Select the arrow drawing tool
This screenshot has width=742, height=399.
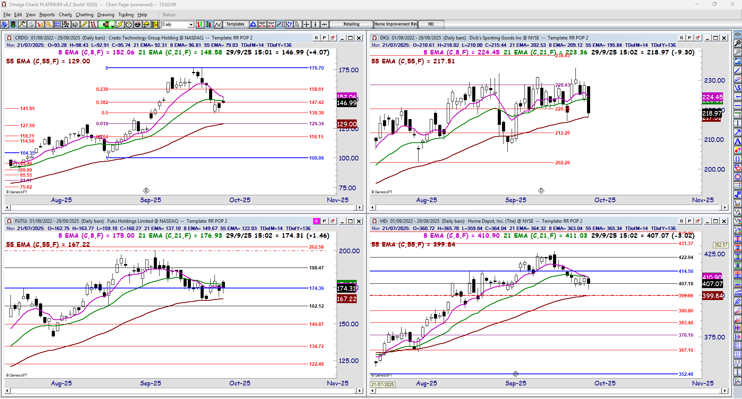[x=738, y=132]
